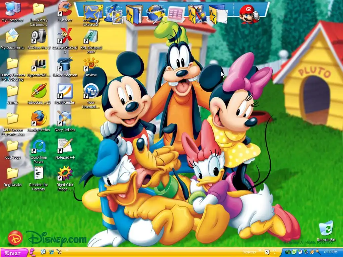Open the Games folder

click(12, 94)
